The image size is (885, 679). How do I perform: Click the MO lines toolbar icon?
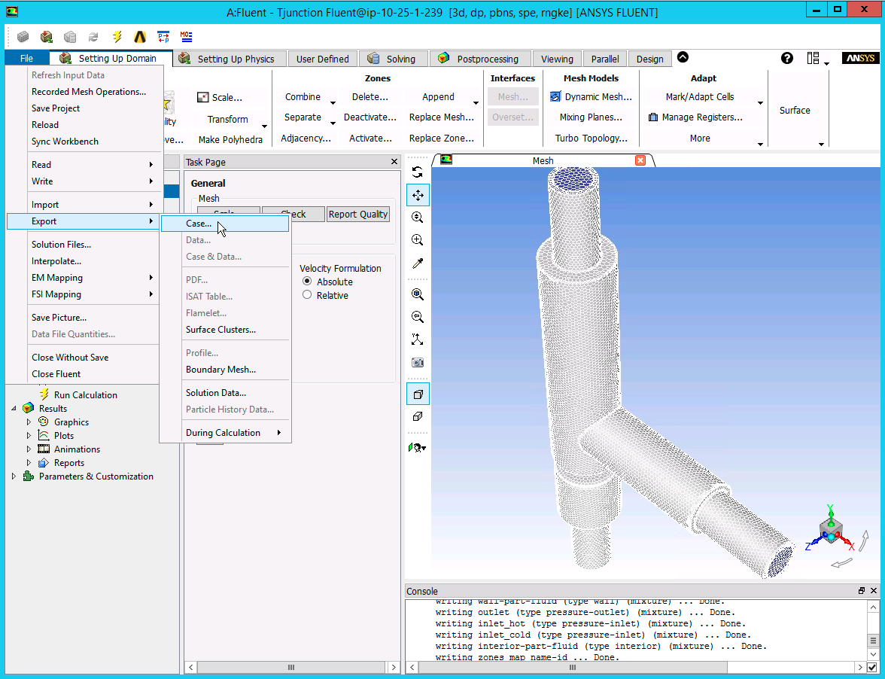tap(187, 37)
